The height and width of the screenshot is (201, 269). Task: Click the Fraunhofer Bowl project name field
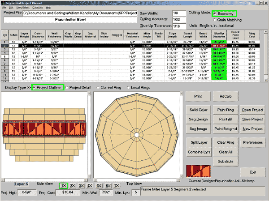coord(70,20)
